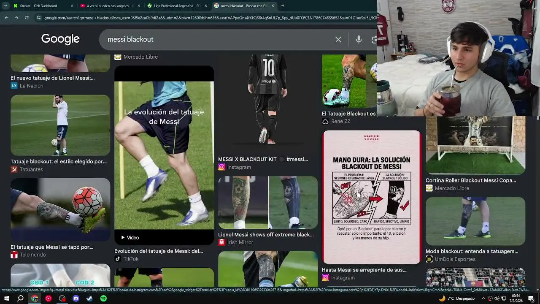
Task: Switch to the 'a ver si pueden casi angeles' tab
Action: click(110, 6)
